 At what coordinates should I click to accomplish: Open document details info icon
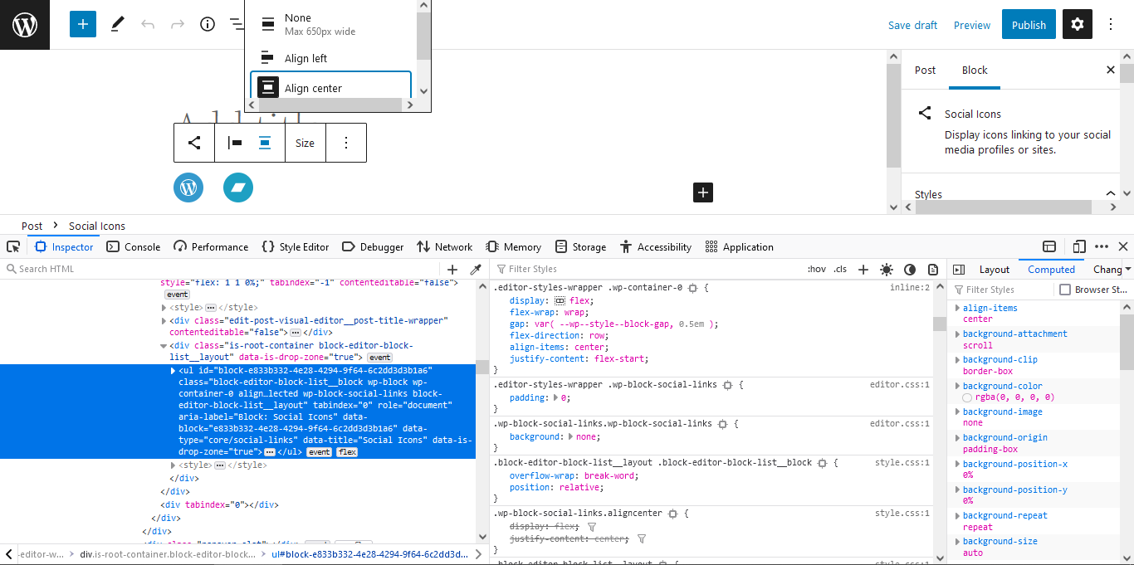(208, 25)
